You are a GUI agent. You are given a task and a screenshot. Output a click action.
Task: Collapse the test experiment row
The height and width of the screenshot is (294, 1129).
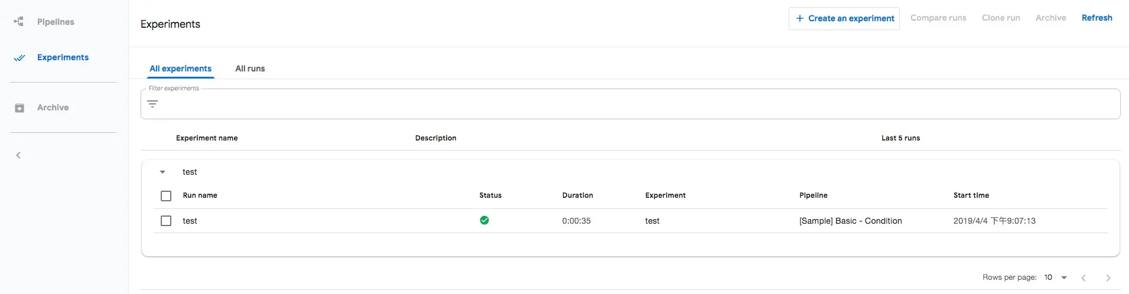pos(162,172)
